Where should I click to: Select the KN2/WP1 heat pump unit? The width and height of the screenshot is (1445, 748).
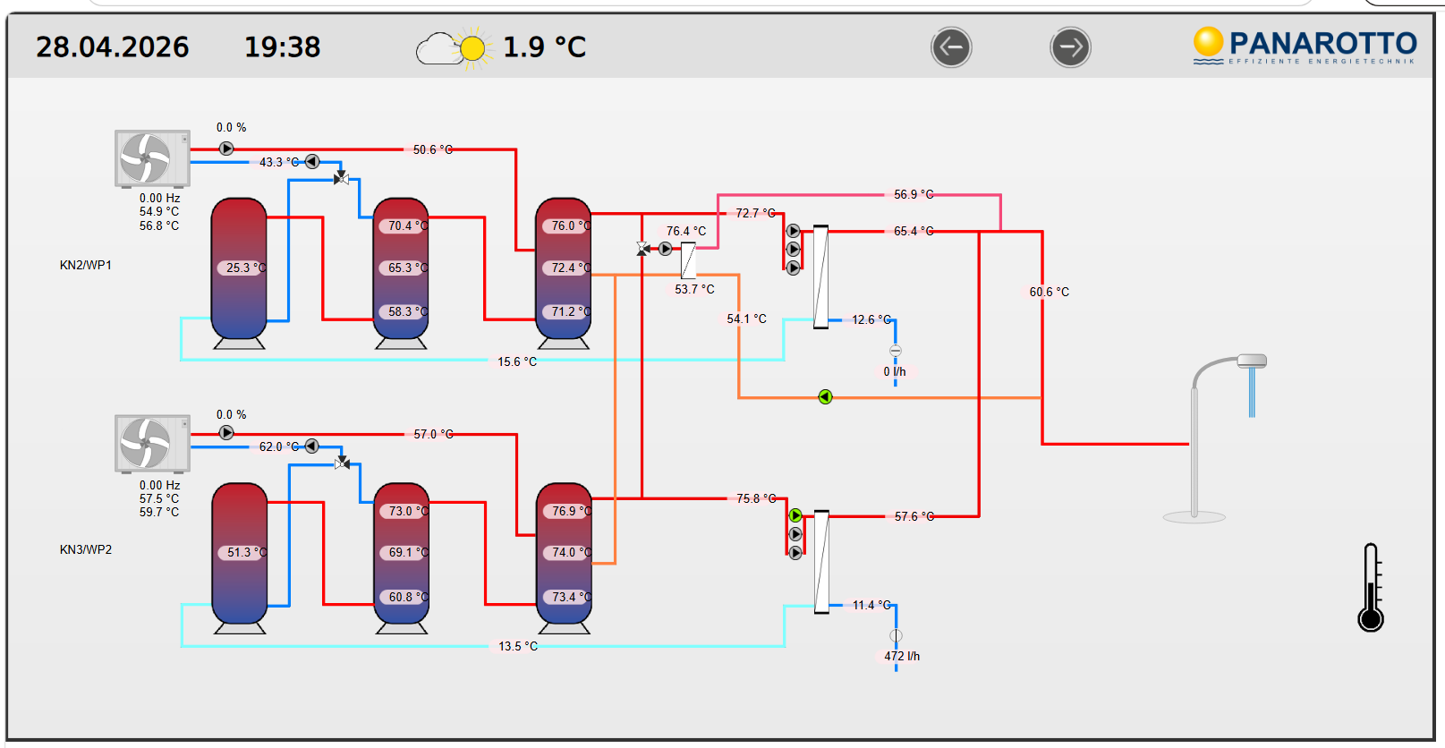pyautogui.click(x=152, y=158)
